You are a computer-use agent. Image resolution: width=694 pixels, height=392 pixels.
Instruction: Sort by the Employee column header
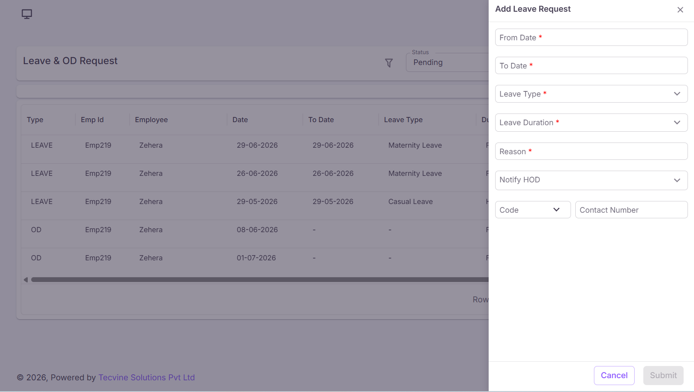click(151, 120)
